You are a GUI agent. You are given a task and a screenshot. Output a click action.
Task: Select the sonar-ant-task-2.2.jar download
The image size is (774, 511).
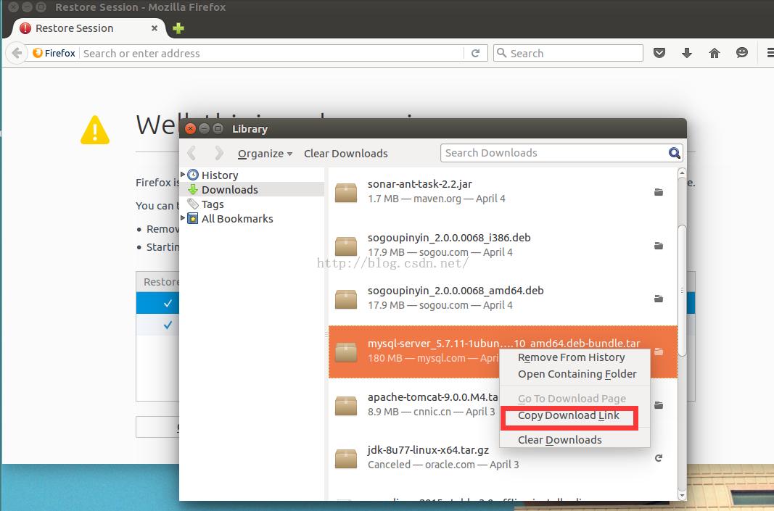click(x=503, y=191)
